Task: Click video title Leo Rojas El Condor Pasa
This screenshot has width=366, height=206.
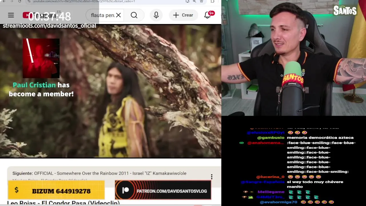Action: (63, 203)
